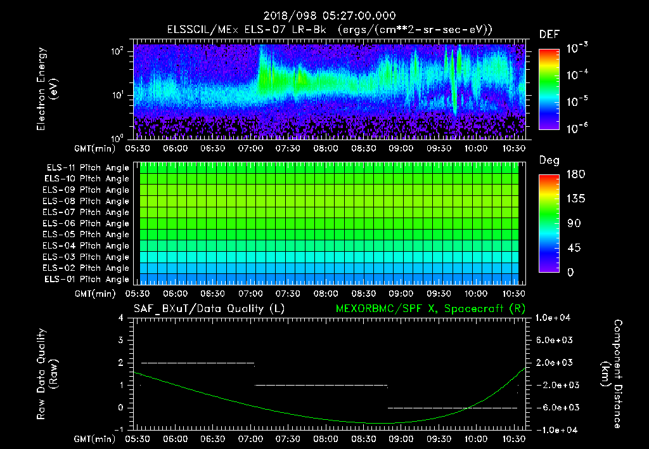
Task: Click the data quality line at level 2
Action: [x=198, y=363]
